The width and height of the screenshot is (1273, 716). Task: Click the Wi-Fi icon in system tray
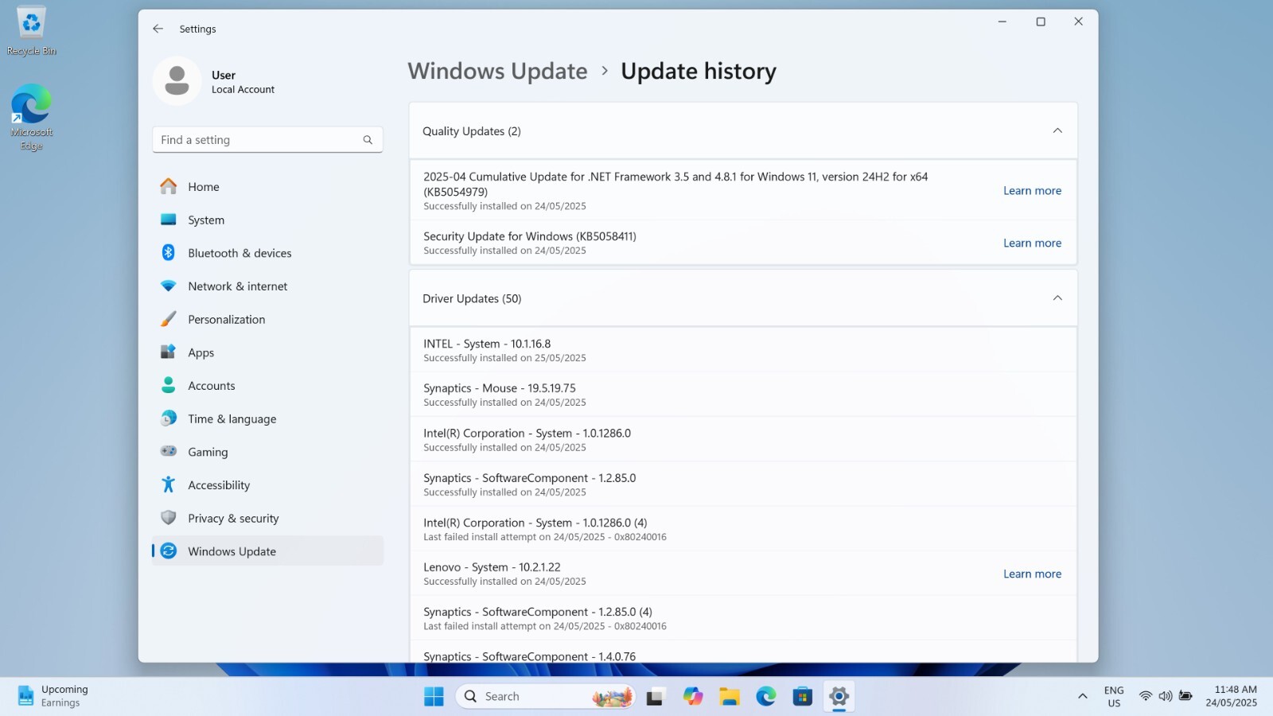(1146, 696)
